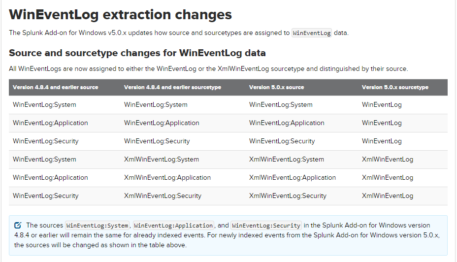Select the "Version 4.8.4 and earlier sourcetype" column header

[172, 87]
